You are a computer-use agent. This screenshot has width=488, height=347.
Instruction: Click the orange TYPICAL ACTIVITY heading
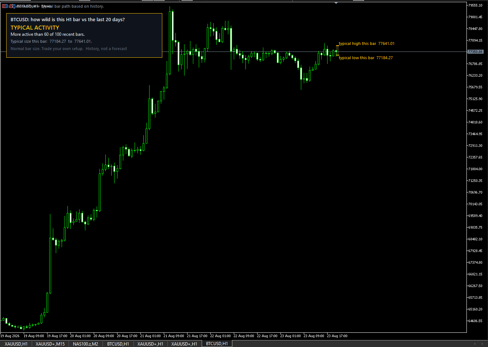pos(35,28)
